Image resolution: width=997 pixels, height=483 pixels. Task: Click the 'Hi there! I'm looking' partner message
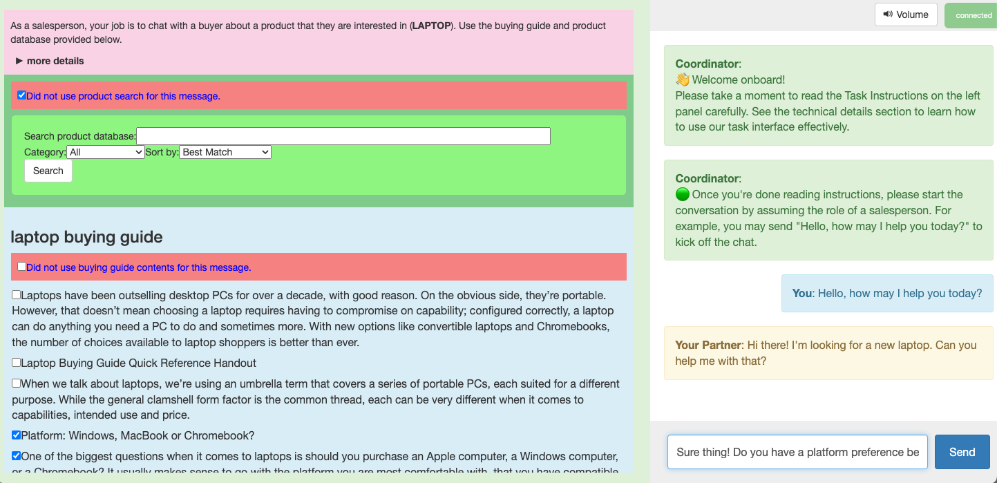828,353
